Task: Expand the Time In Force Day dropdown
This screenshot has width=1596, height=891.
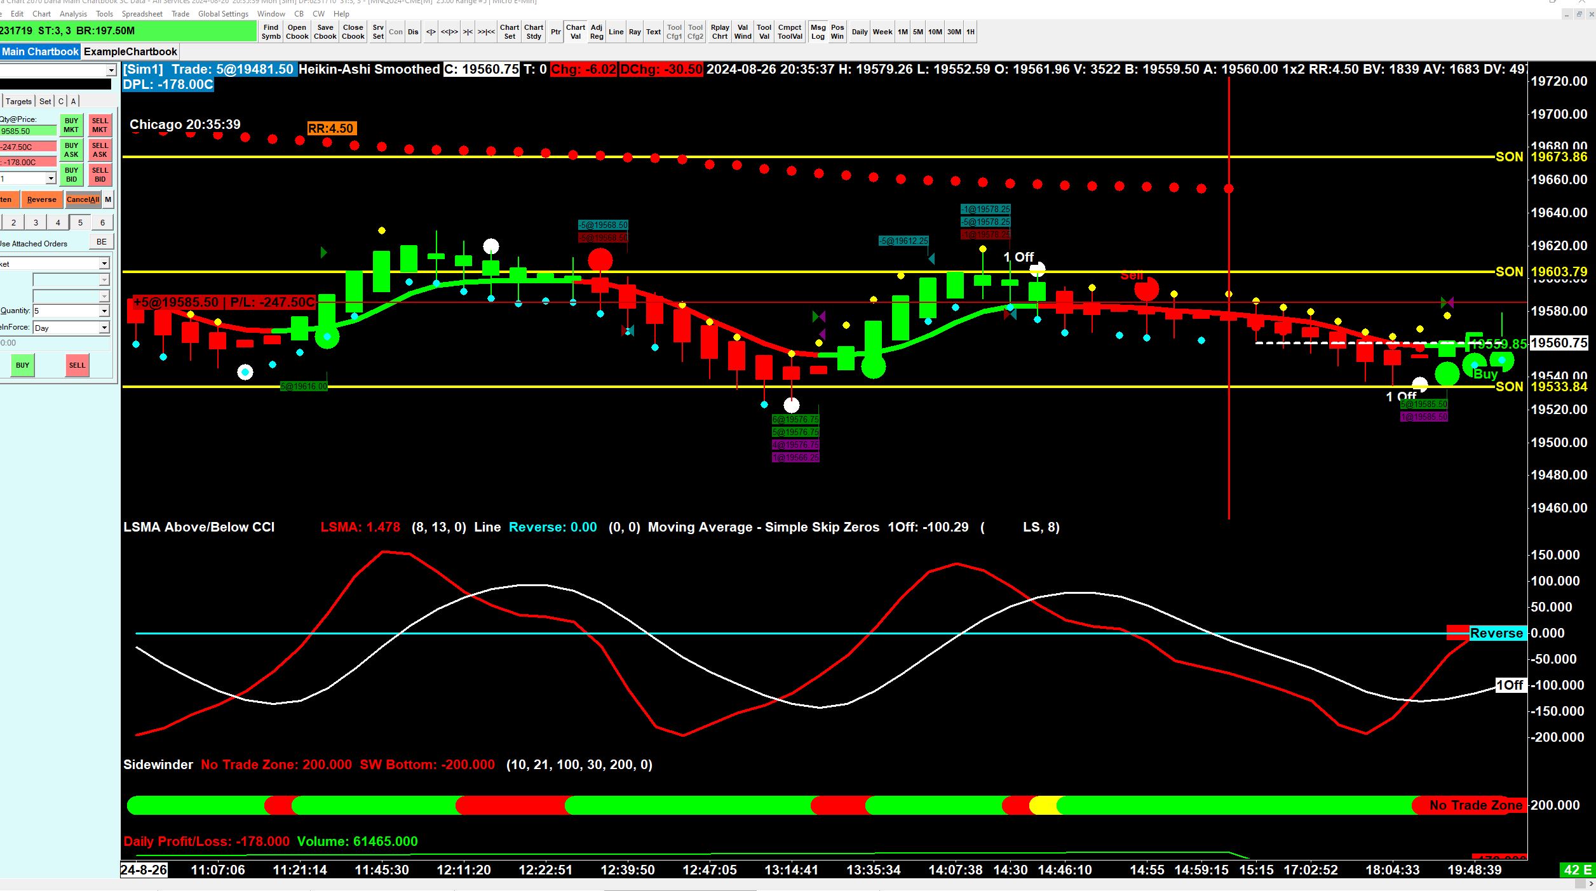Action: click(x=104, y=328)
